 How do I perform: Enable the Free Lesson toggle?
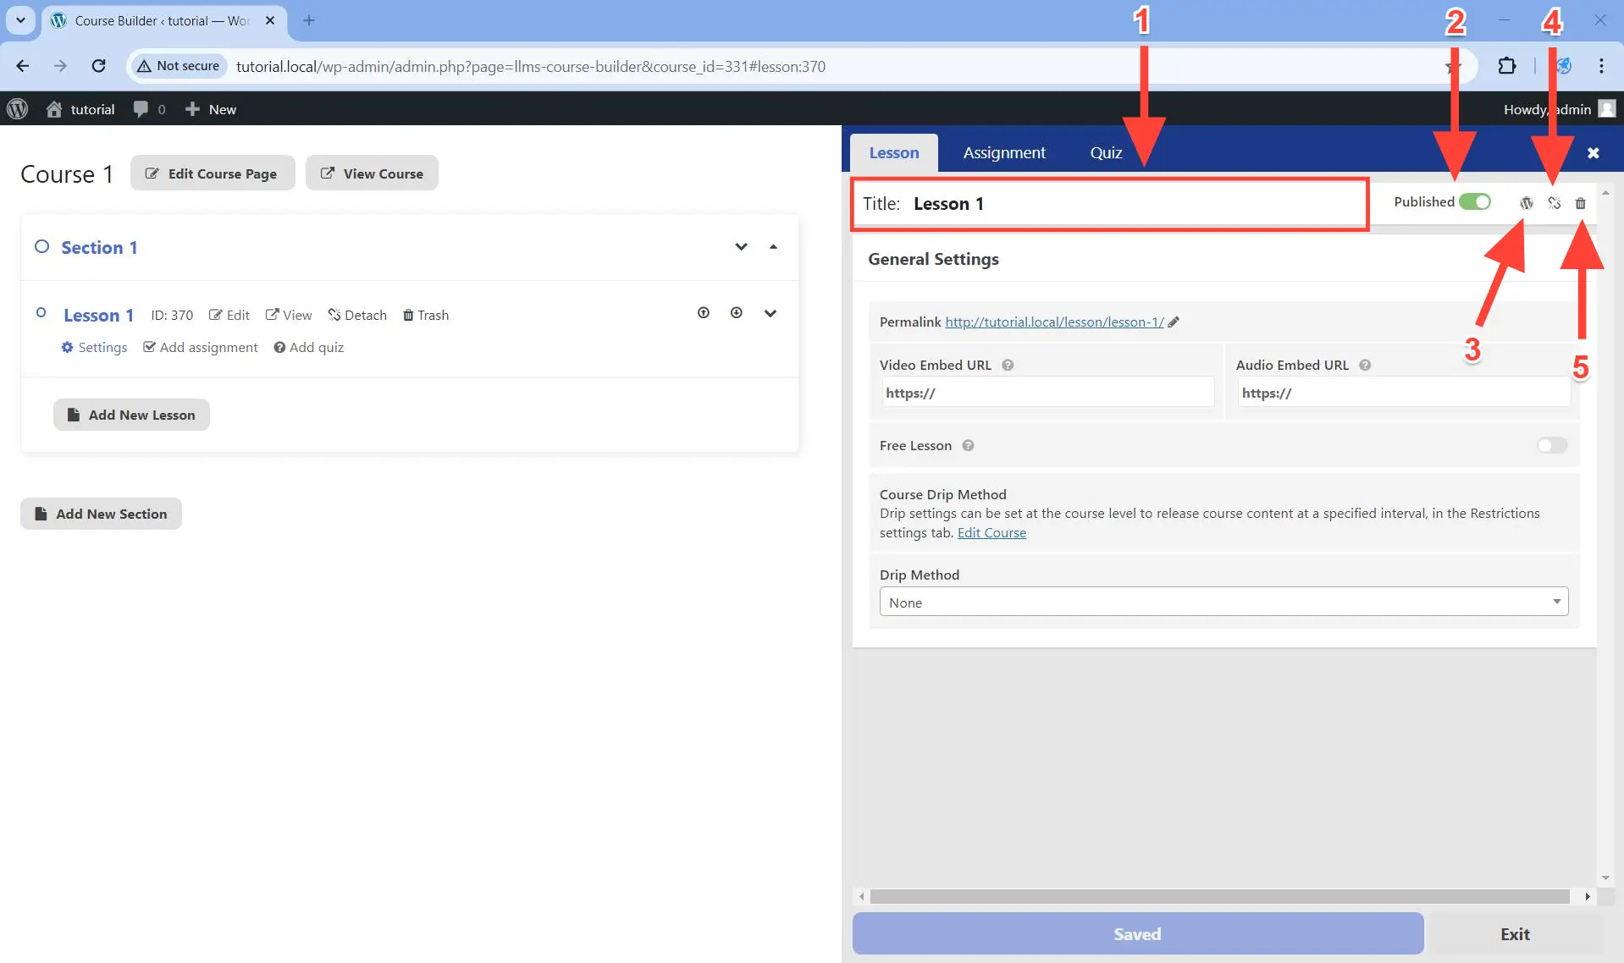tap(1552, 445)
